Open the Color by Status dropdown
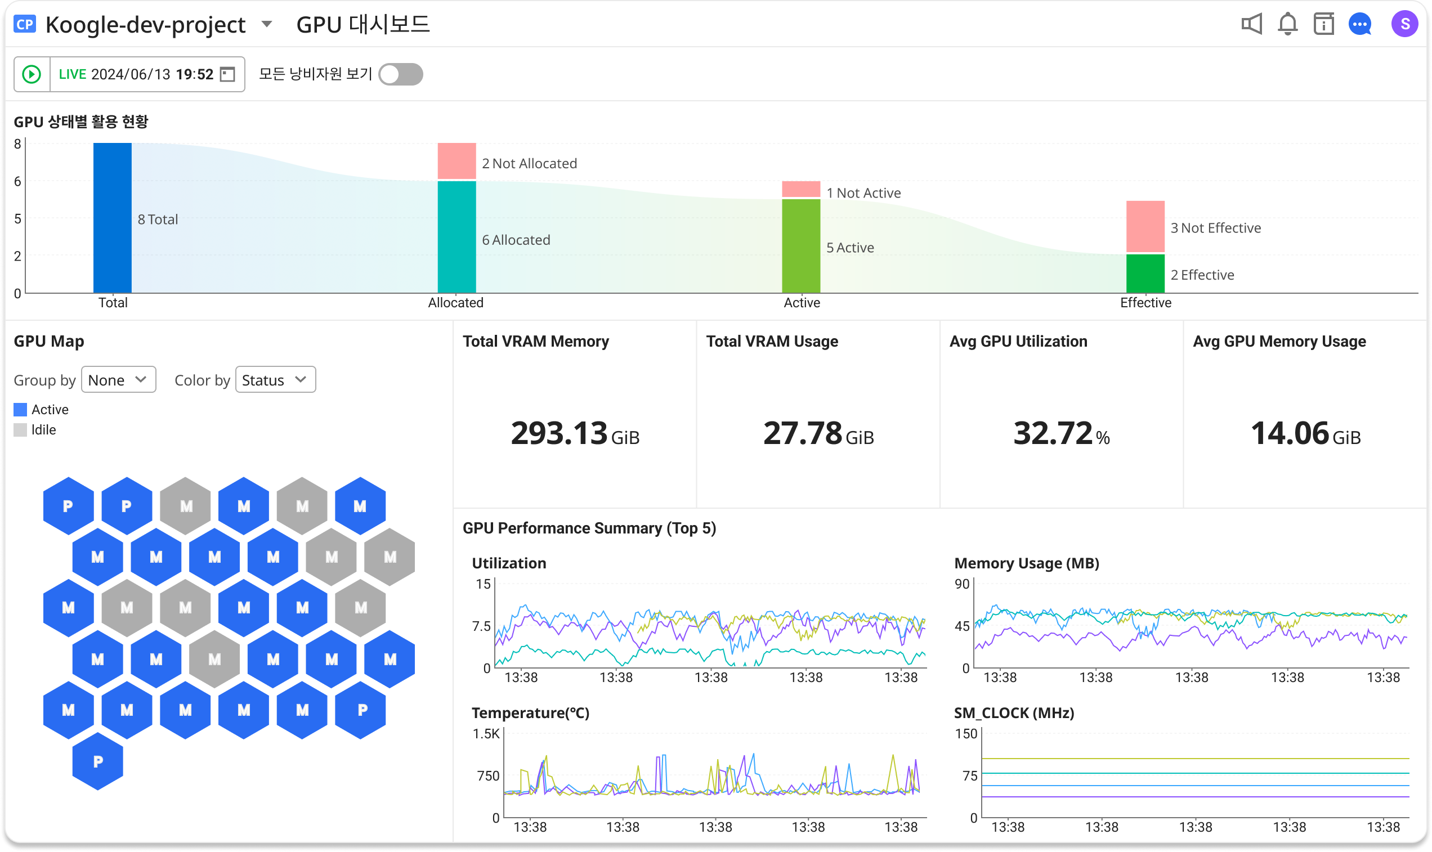This screenshot has width=1432, height=852. click(x=275, y=379)
